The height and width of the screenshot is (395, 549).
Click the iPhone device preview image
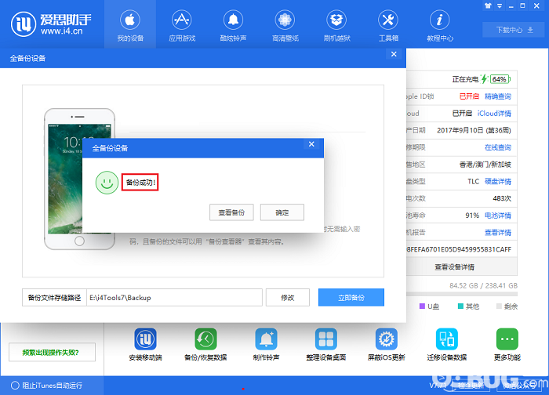pos(79,179)
